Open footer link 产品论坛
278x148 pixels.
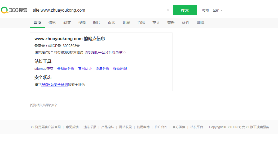click(108, 127)
